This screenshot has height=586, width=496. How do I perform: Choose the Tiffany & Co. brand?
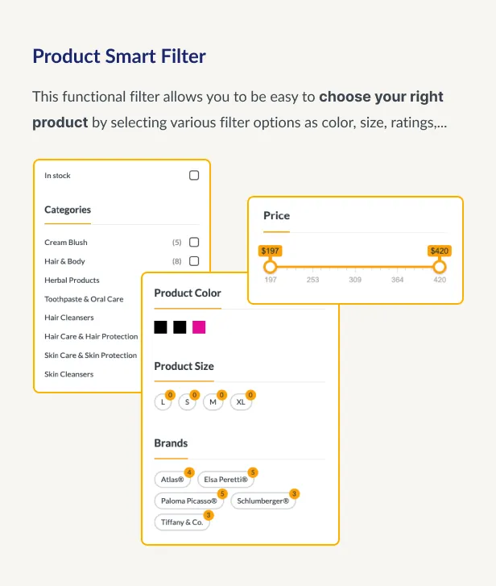pos(181,522)
